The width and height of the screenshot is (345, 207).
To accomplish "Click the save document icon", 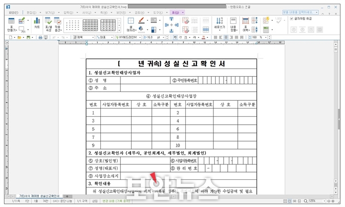I will click(28, 37).
